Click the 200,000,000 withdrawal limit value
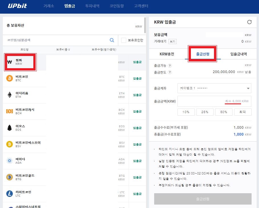Image resolution: width=259 pixels, height=208 pixels. pos(224,72)
